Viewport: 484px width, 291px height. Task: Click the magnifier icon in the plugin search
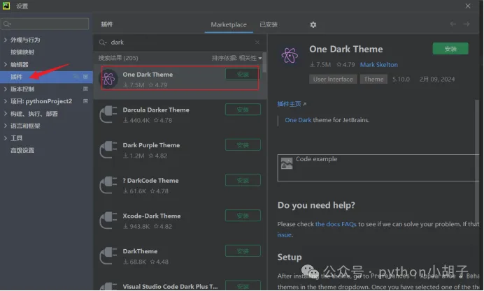tap(103, 42)
